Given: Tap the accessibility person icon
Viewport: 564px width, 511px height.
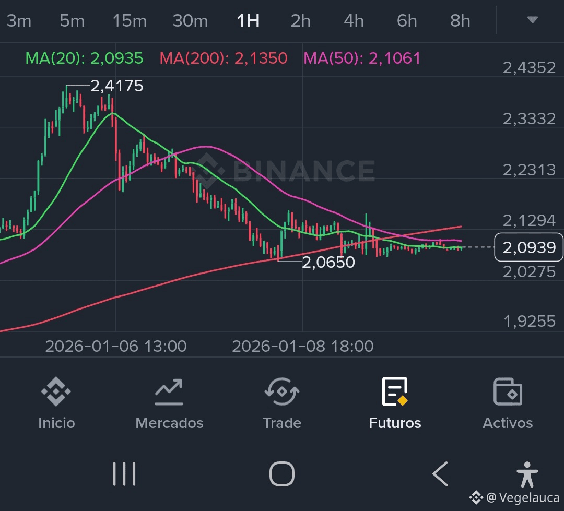Looking at the screenshot, I should coord(526,474).
